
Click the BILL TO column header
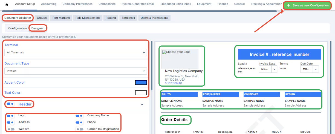[x=179, y=94]
